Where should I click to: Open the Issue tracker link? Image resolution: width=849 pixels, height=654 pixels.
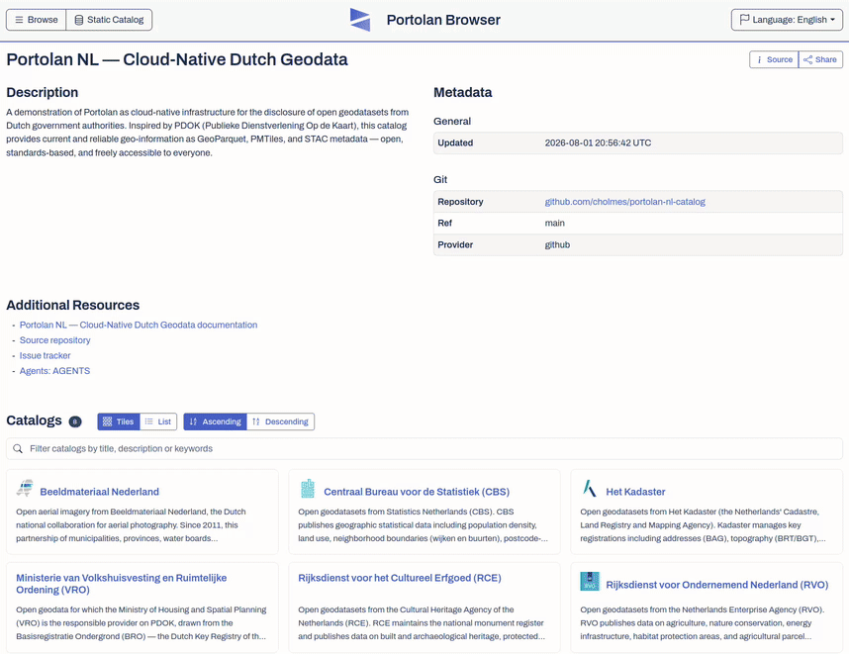45,356
